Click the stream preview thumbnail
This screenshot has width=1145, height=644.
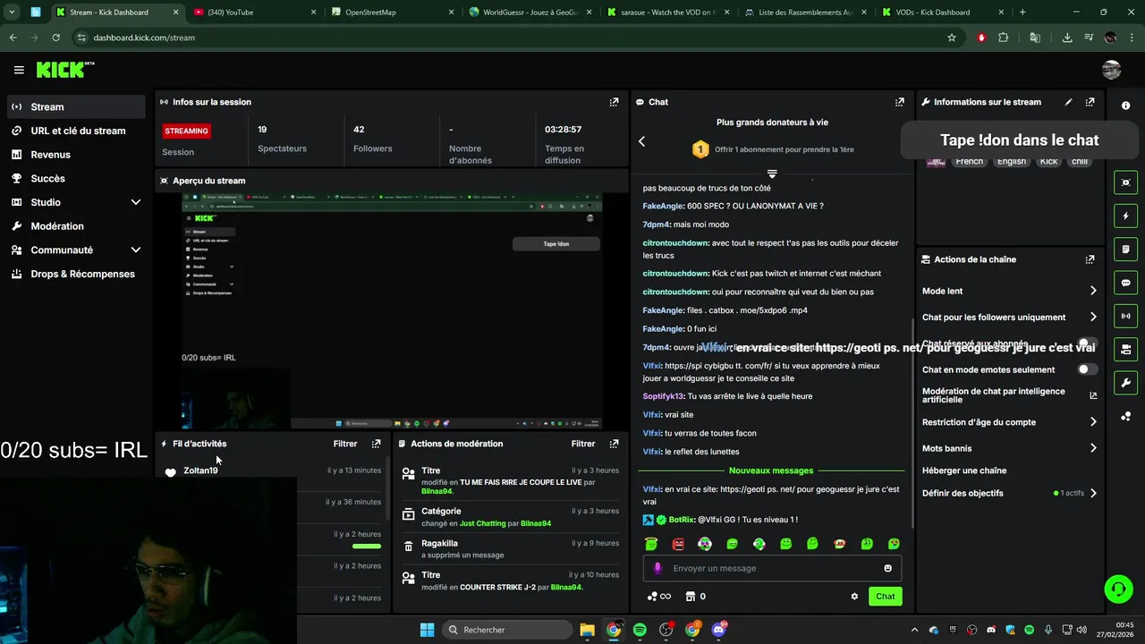click(392, 311)
